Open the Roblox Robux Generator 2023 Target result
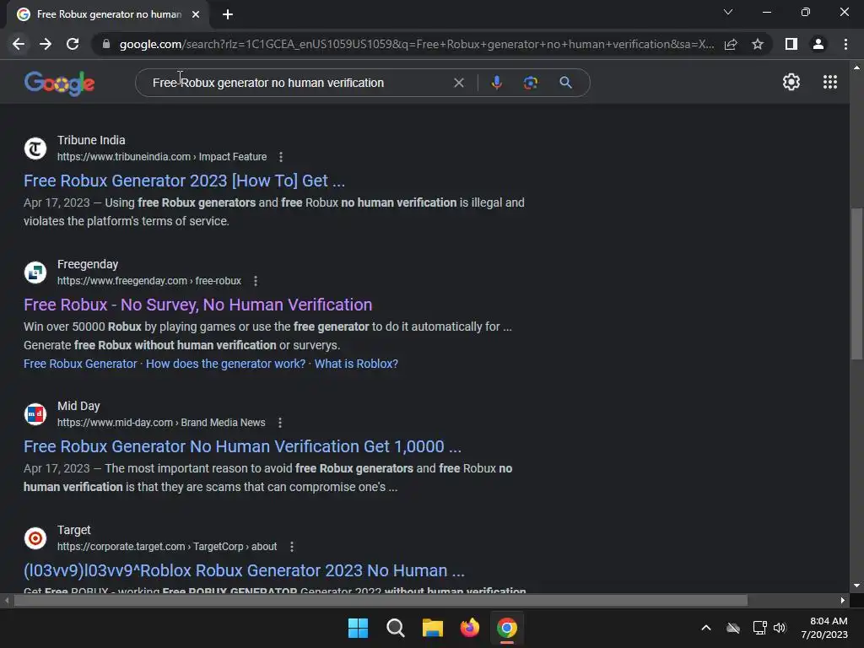 click(x=244, y=570)
